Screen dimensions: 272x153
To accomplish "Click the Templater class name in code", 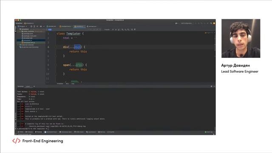I will point(74,34).
